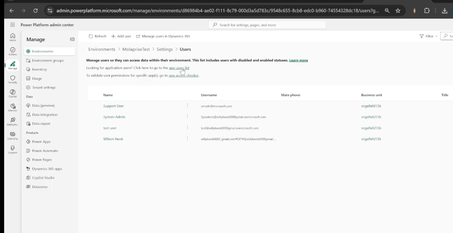Open more options for Support User

[x=187, y=106]
